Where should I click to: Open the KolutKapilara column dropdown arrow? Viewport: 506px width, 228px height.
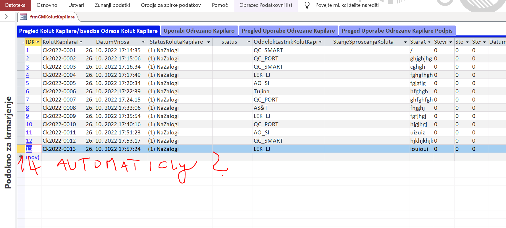coord(81,42)
